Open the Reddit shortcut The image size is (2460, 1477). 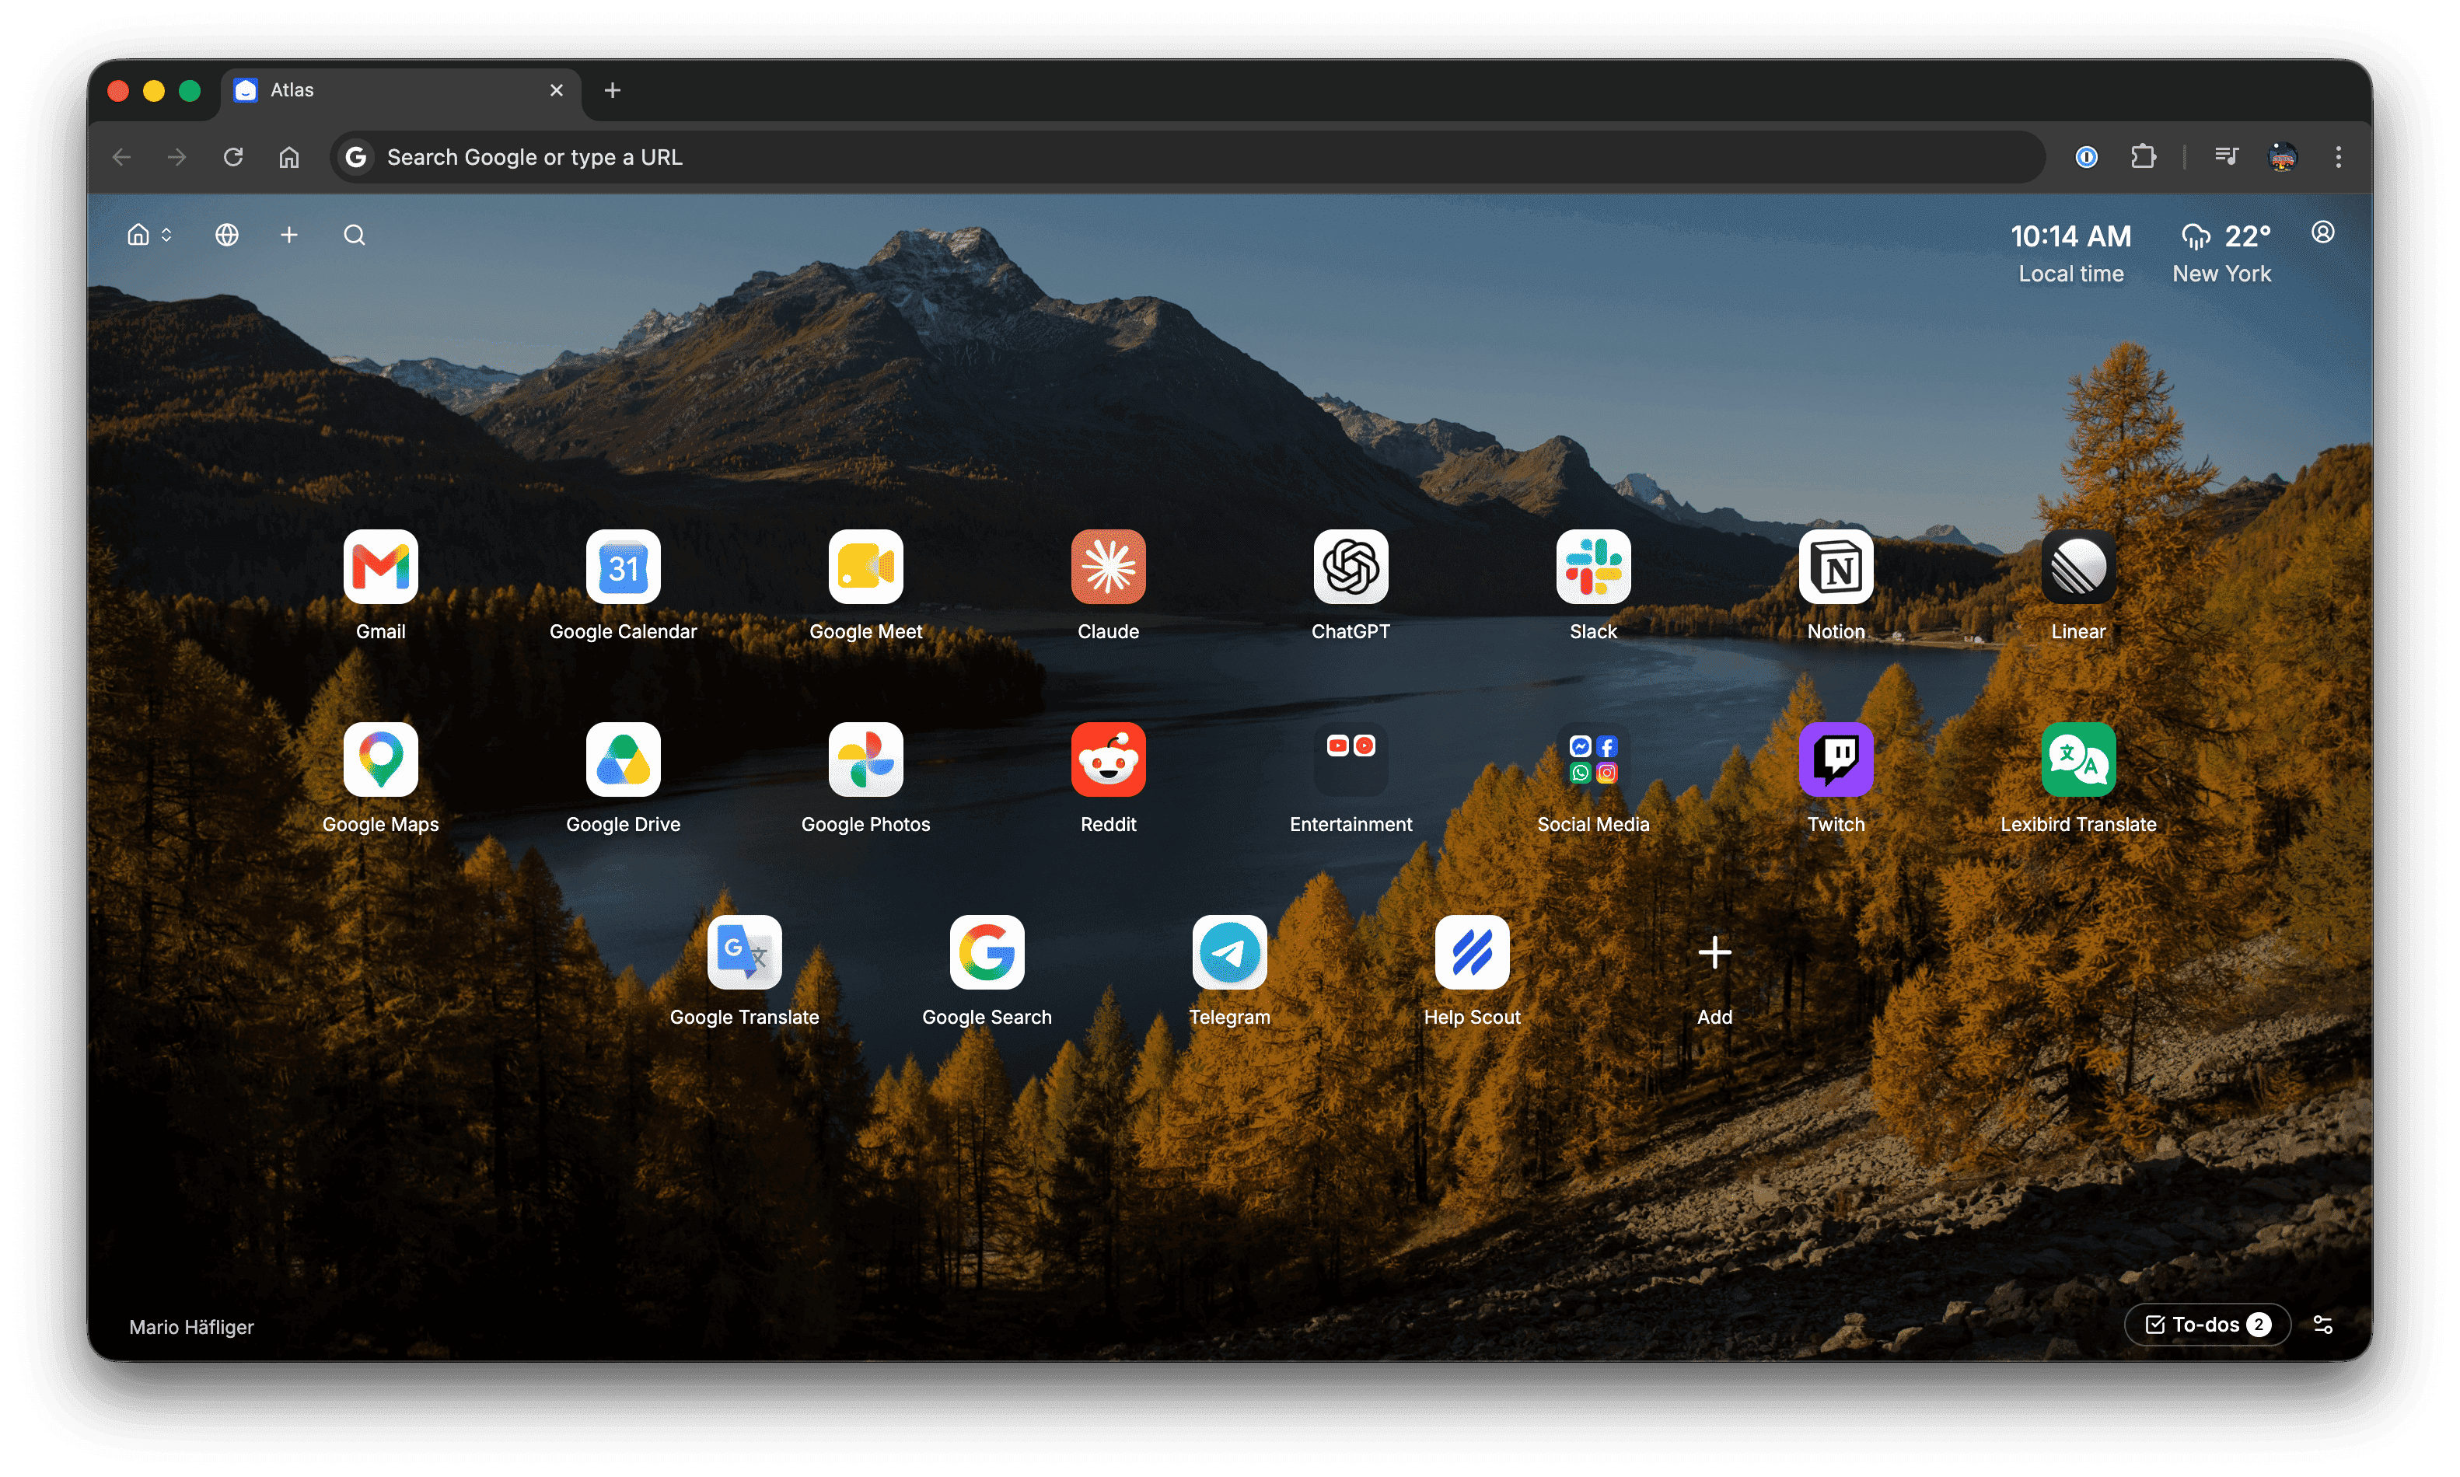click(1108, 759)
